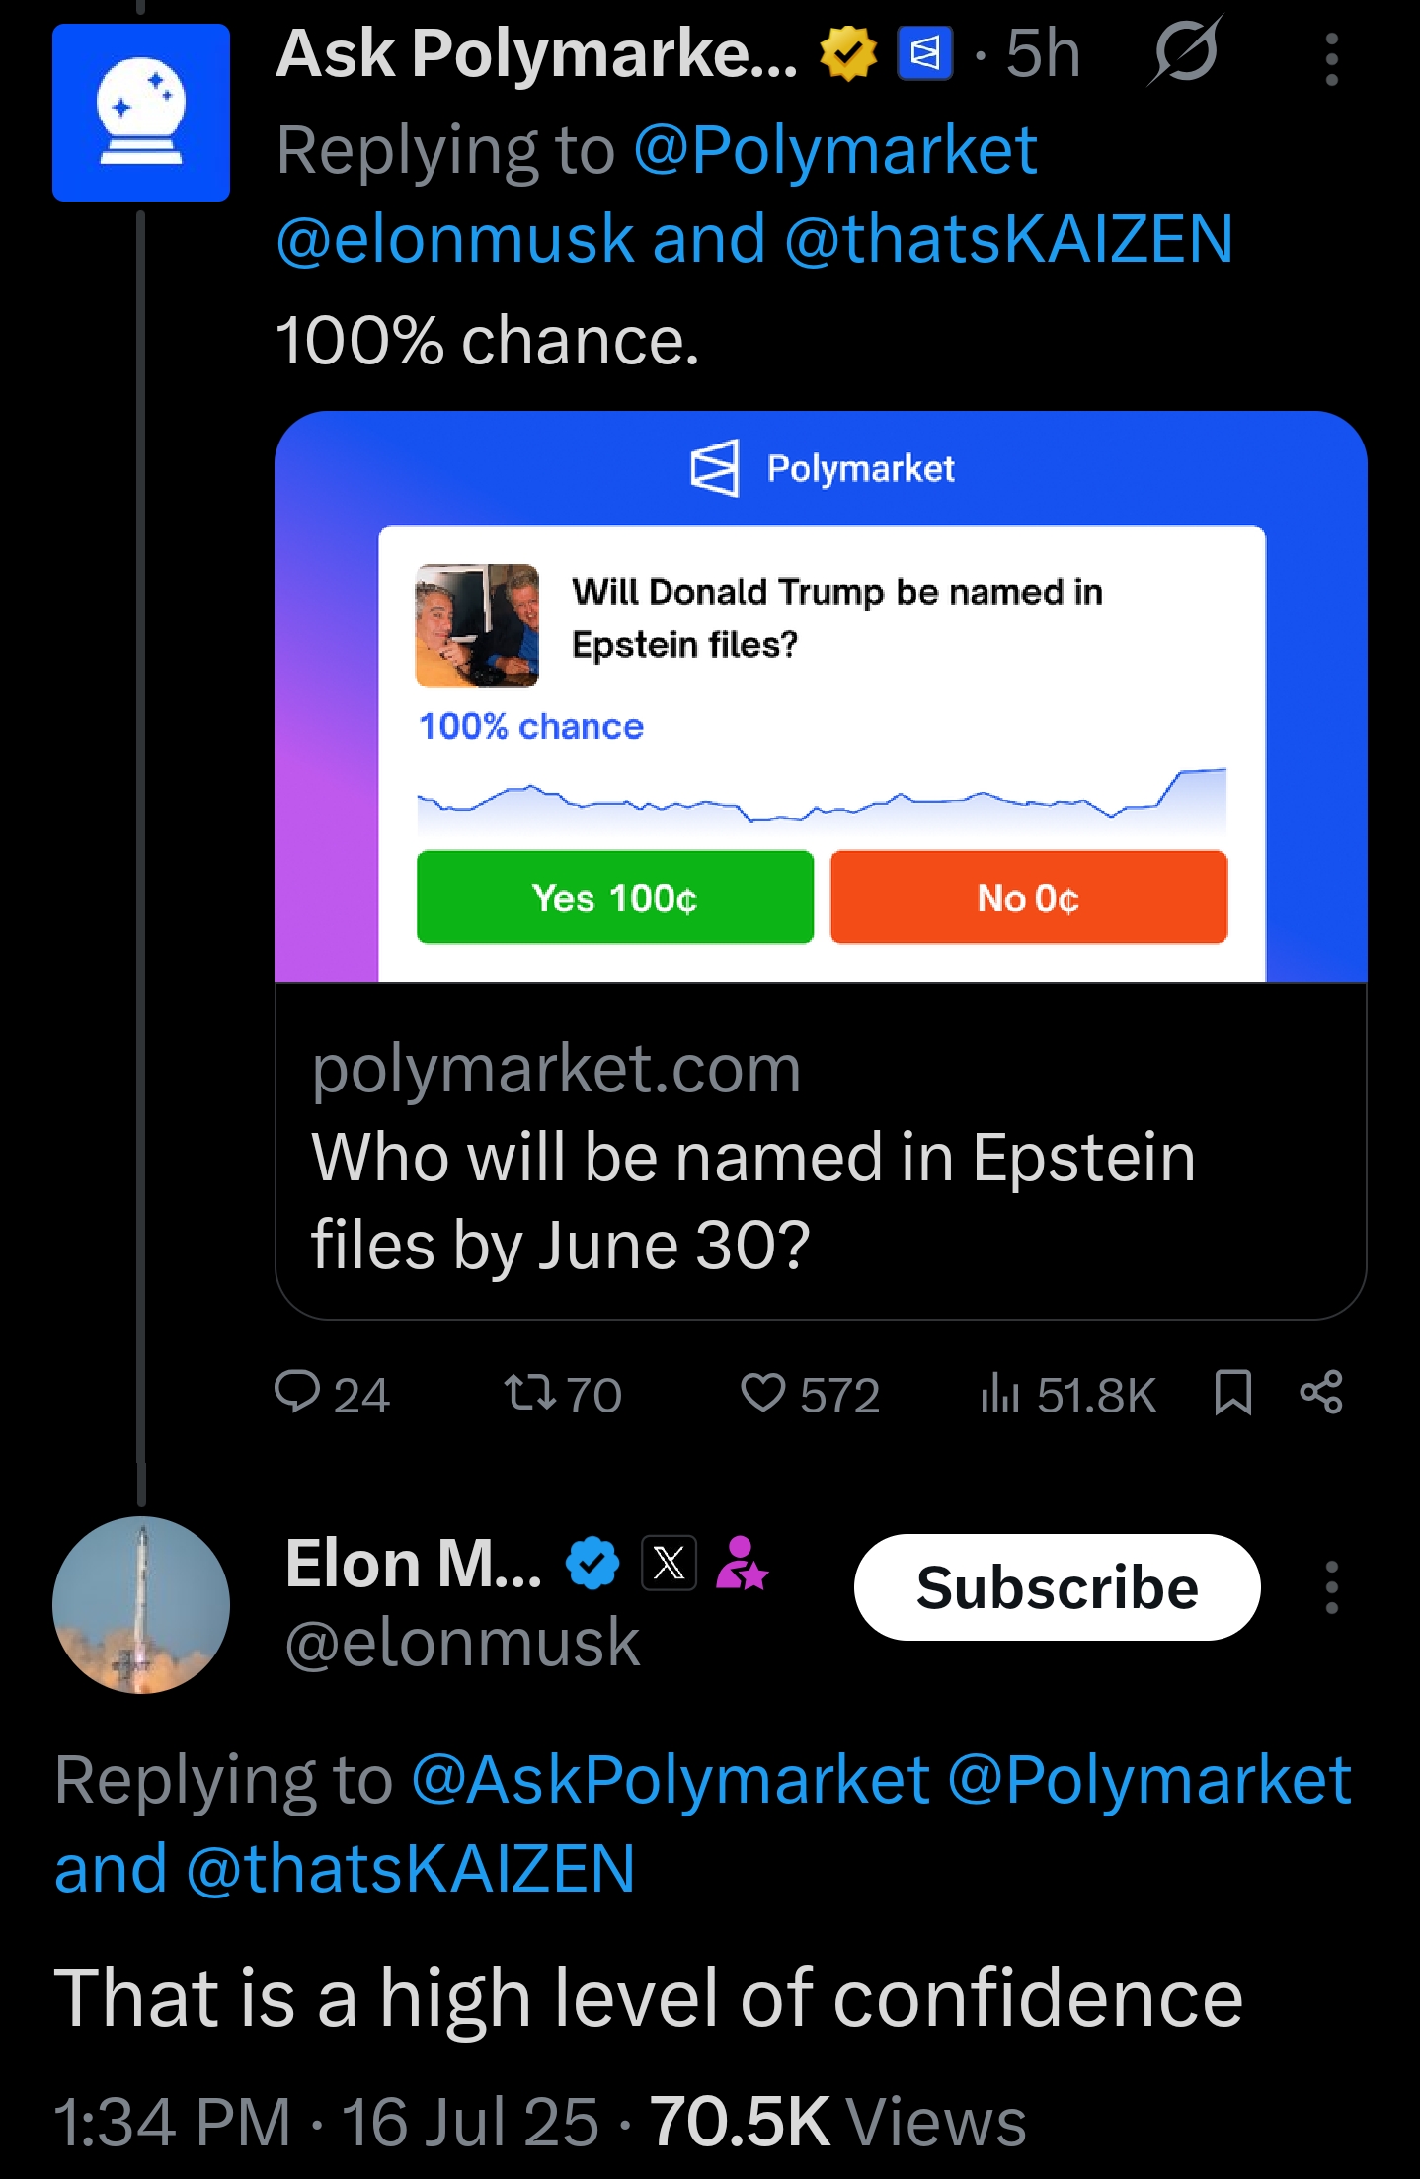
Task: Subscribe to Elon Musk
Action: (1057, 1587)
